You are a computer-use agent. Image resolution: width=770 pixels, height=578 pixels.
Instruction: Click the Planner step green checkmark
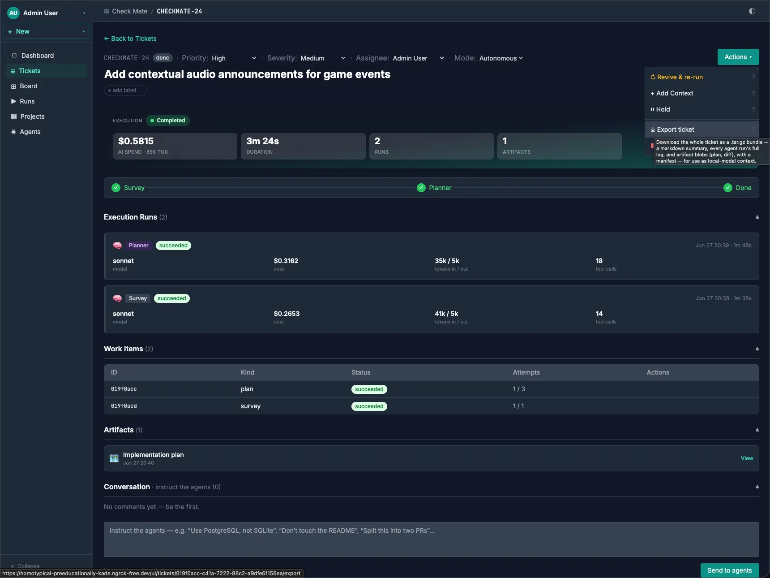pos(421,188)
